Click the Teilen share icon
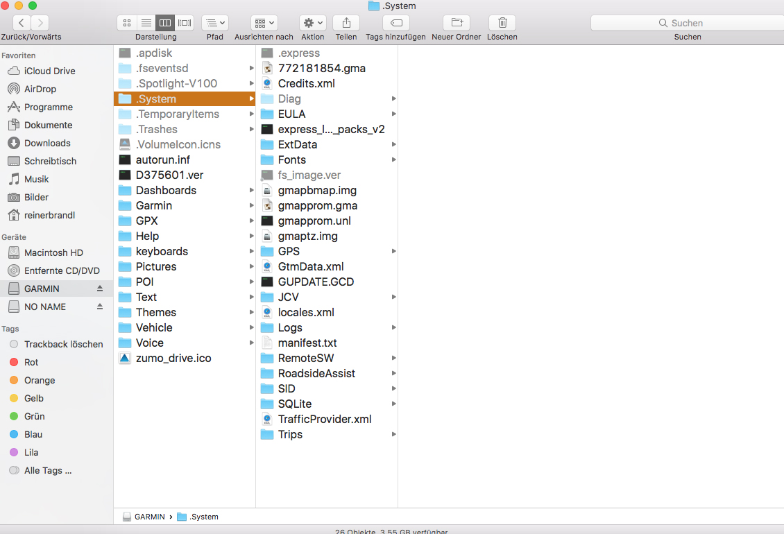The height and width of the screenshot is (534, 784). pyautogui.click(x=346, y=22)
